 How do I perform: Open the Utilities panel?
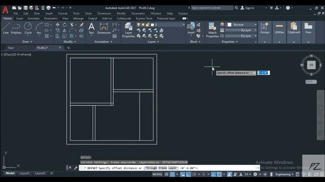279,28
